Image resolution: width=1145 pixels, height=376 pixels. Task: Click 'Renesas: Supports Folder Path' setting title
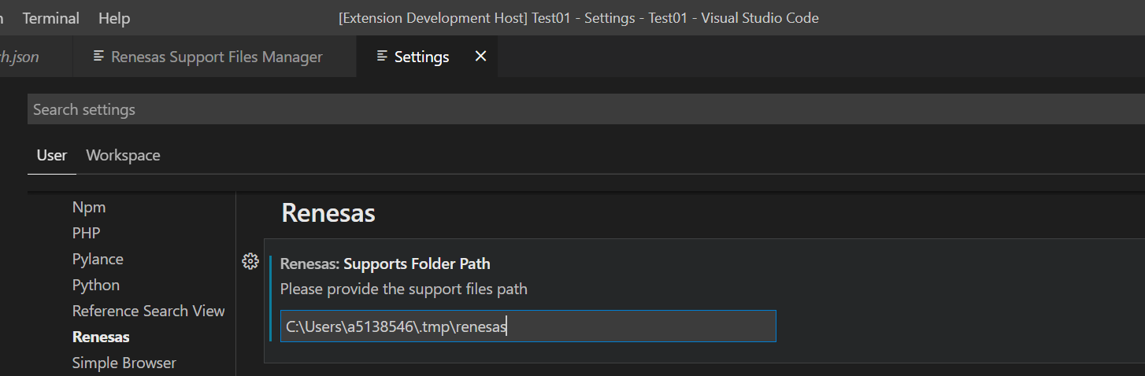(x=385, y=264)
